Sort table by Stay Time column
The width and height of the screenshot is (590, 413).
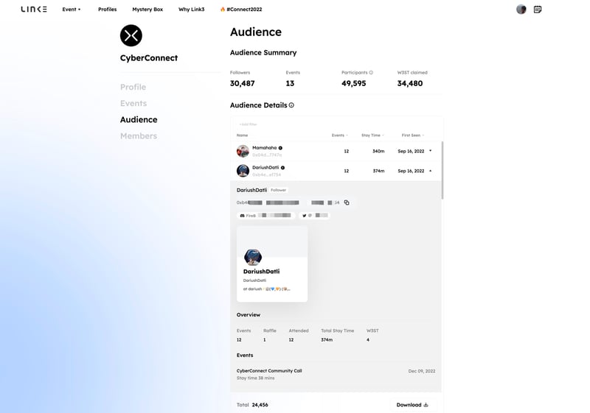tap(372, 135)
